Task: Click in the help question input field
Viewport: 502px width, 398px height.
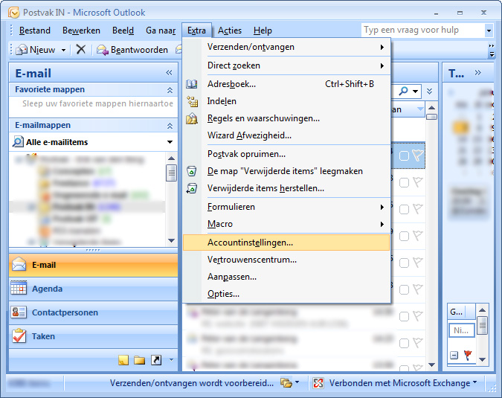Action: pyautogui.click(x=423, y=31)
